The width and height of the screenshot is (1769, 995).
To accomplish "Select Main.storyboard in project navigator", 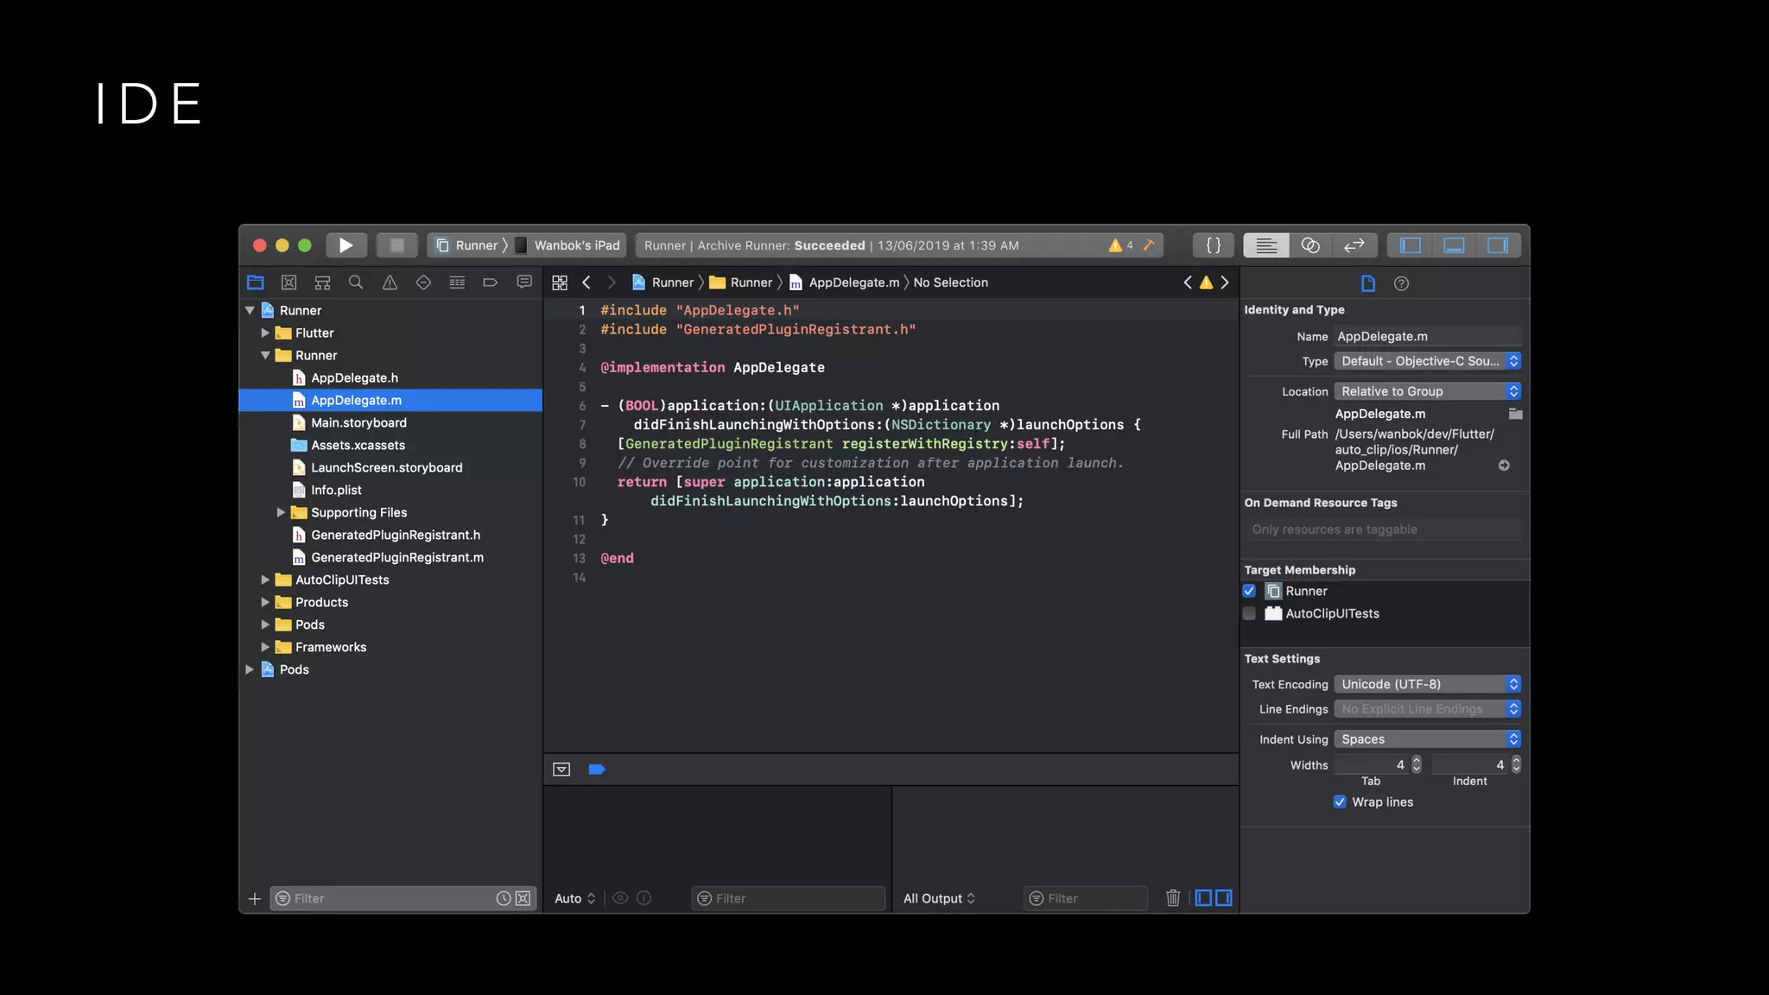I will (x=358, y=422).
